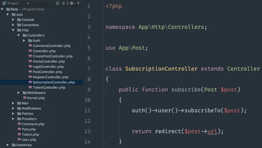Select CommentController.php in the tree
The image size is (262, 148).
pyautogui.click(x=52, y=46)
